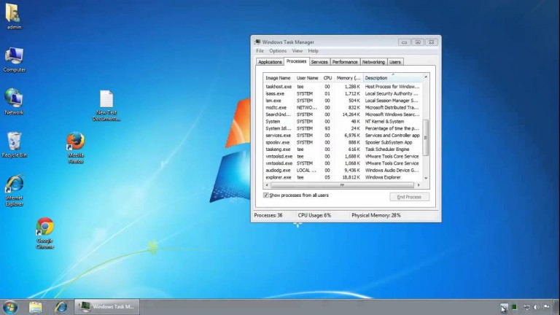The image size is (560, 315).
Task: Launch Internet Explorer from the taskbar
Action: (x=61, y=307)
